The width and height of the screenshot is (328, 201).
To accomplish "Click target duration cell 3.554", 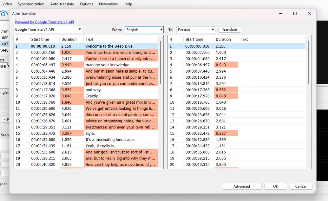I will 226,84.
